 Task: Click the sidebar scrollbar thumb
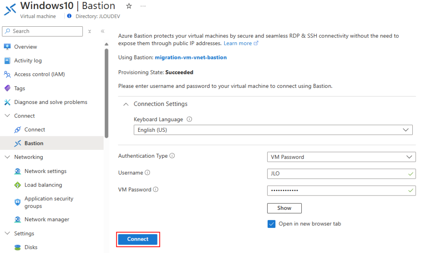coord(106,93)
